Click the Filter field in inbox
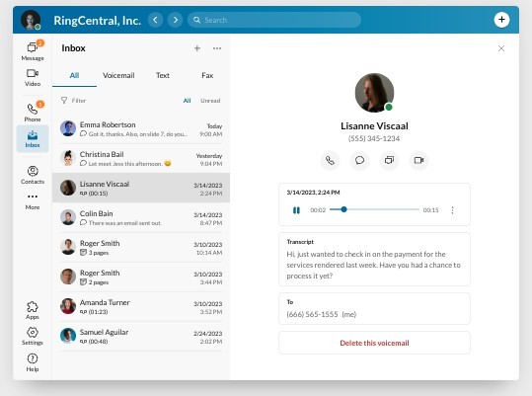Screen dimensions: 532x396 (73, 101)
